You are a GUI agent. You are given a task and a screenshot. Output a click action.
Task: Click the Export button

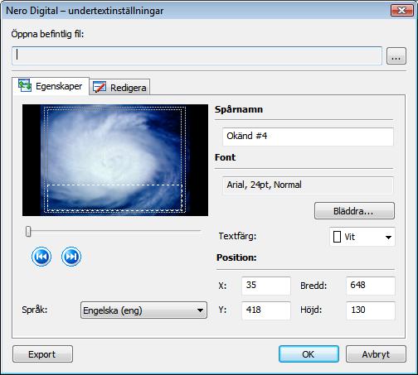[x=42, y=354]
